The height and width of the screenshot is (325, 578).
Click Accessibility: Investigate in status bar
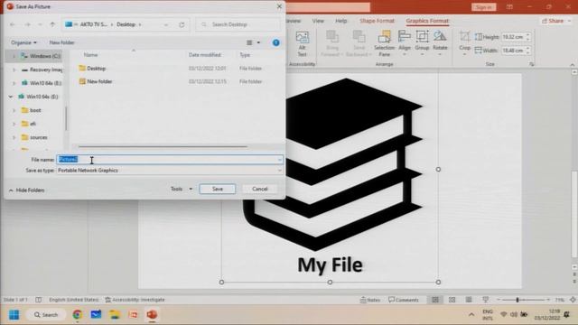pyautogui.click(x=135, y=300)
